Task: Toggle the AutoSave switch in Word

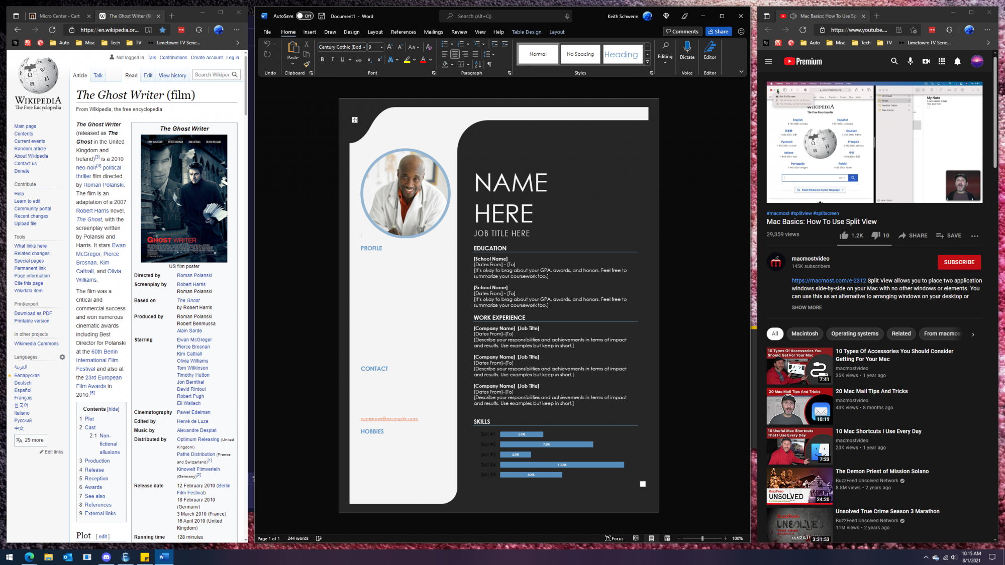Action: point(305,16)
